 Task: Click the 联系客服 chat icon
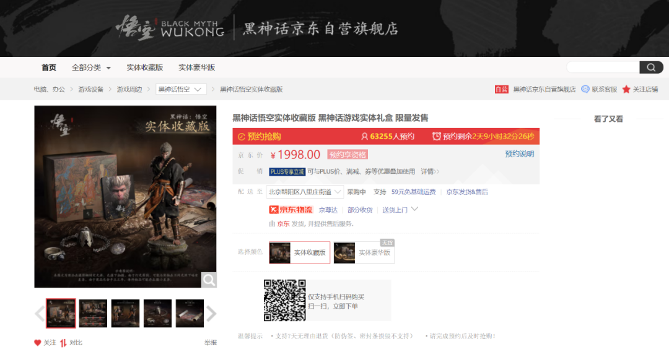pos(585,89)
